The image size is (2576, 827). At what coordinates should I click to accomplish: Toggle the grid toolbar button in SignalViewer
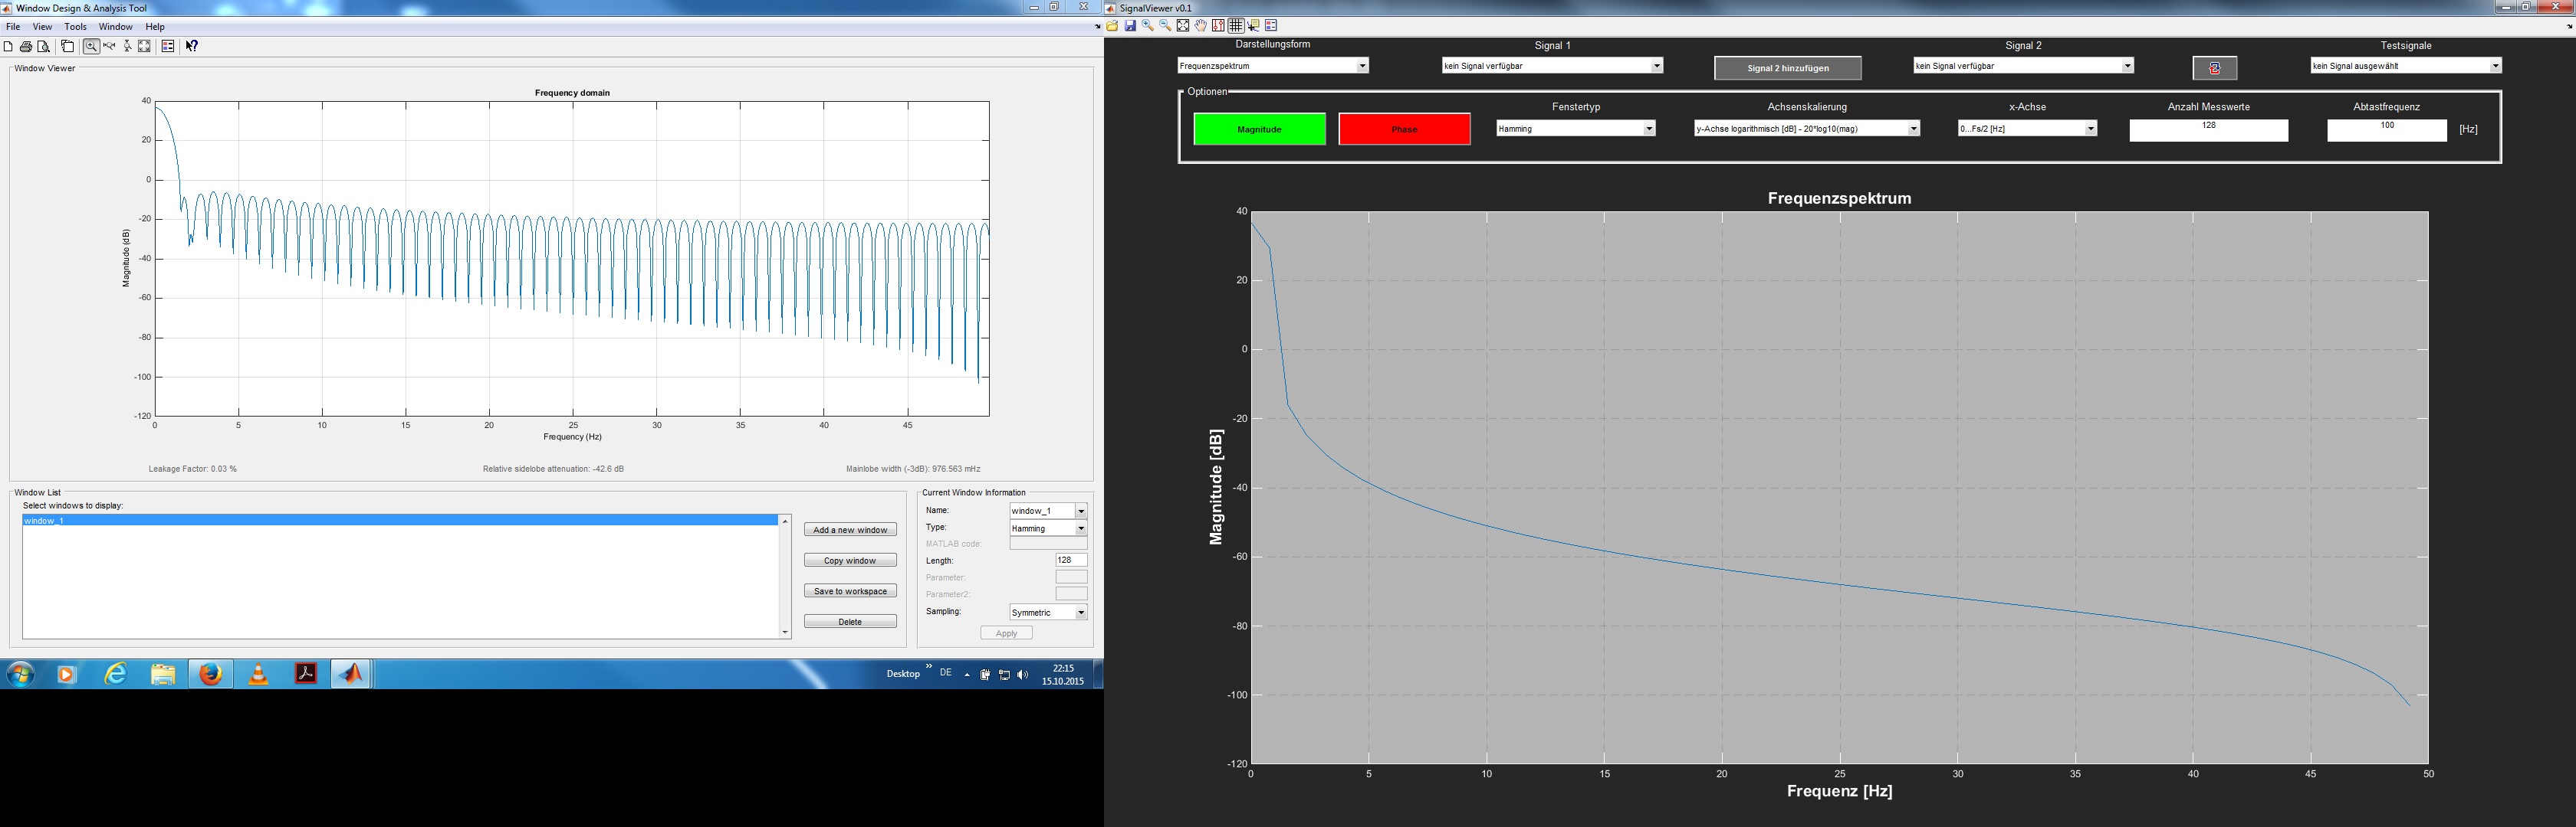[1236, 26]
